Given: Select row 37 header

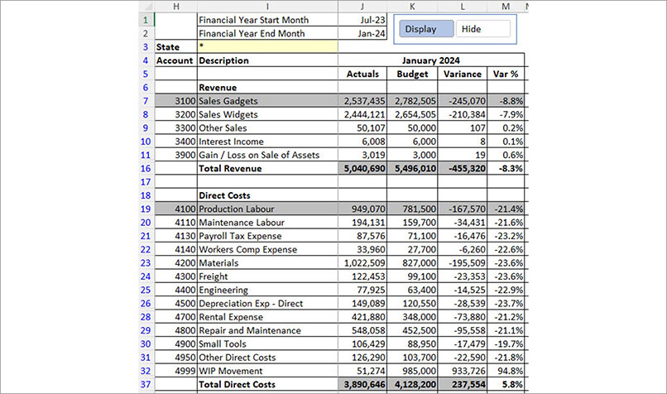Looking at the screenshot, I should click(x=146, y=384).
